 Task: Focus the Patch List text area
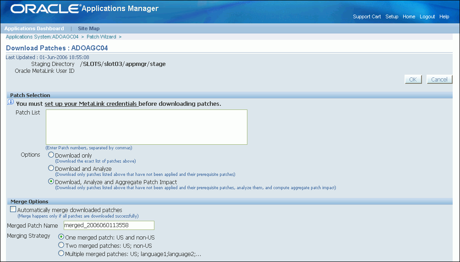(147, 127)
